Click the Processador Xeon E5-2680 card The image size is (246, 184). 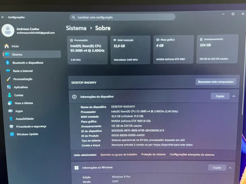(87, 50)
